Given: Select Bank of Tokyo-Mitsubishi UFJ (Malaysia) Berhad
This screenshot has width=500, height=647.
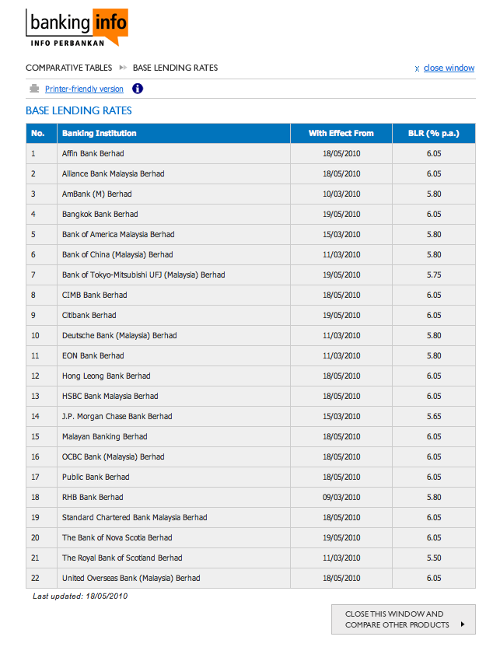Looking at the screenshot, I should click(144, 275).
